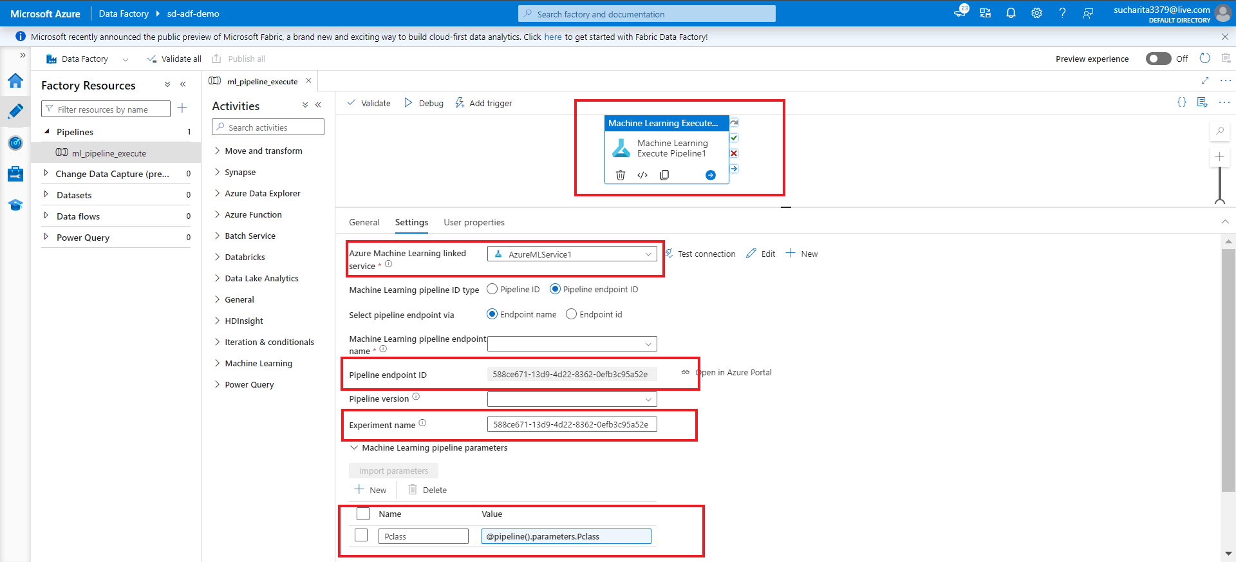
Task: Open pipeline JSON code view braces icon
Action: coord(1182,102)
